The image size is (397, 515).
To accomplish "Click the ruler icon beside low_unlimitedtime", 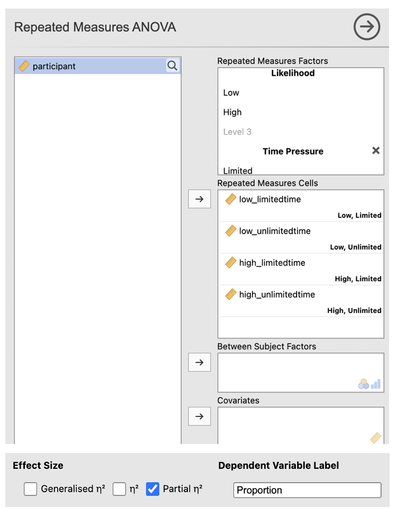I will coord(230,231).
